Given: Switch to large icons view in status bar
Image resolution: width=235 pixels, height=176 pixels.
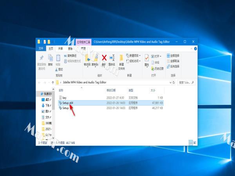Looking at the screenshot, I should [195, 143].
